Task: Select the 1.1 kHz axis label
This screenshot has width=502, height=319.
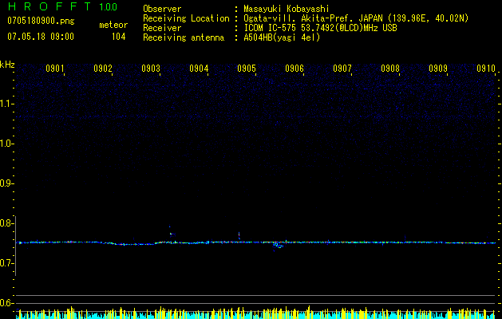Action: pyautogui.click(x=6, y=104)
